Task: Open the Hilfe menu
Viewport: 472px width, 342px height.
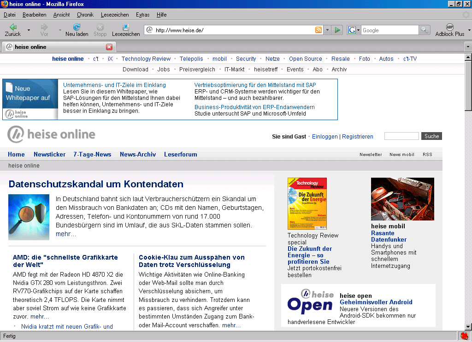Action: [162, 15]
